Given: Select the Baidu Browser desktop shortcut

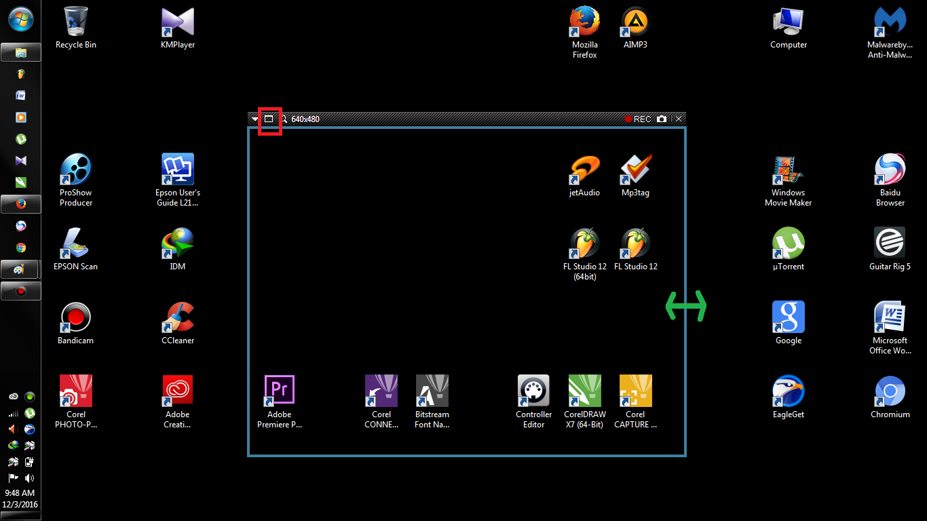Looking at the screenshot, I should (890, 180).
